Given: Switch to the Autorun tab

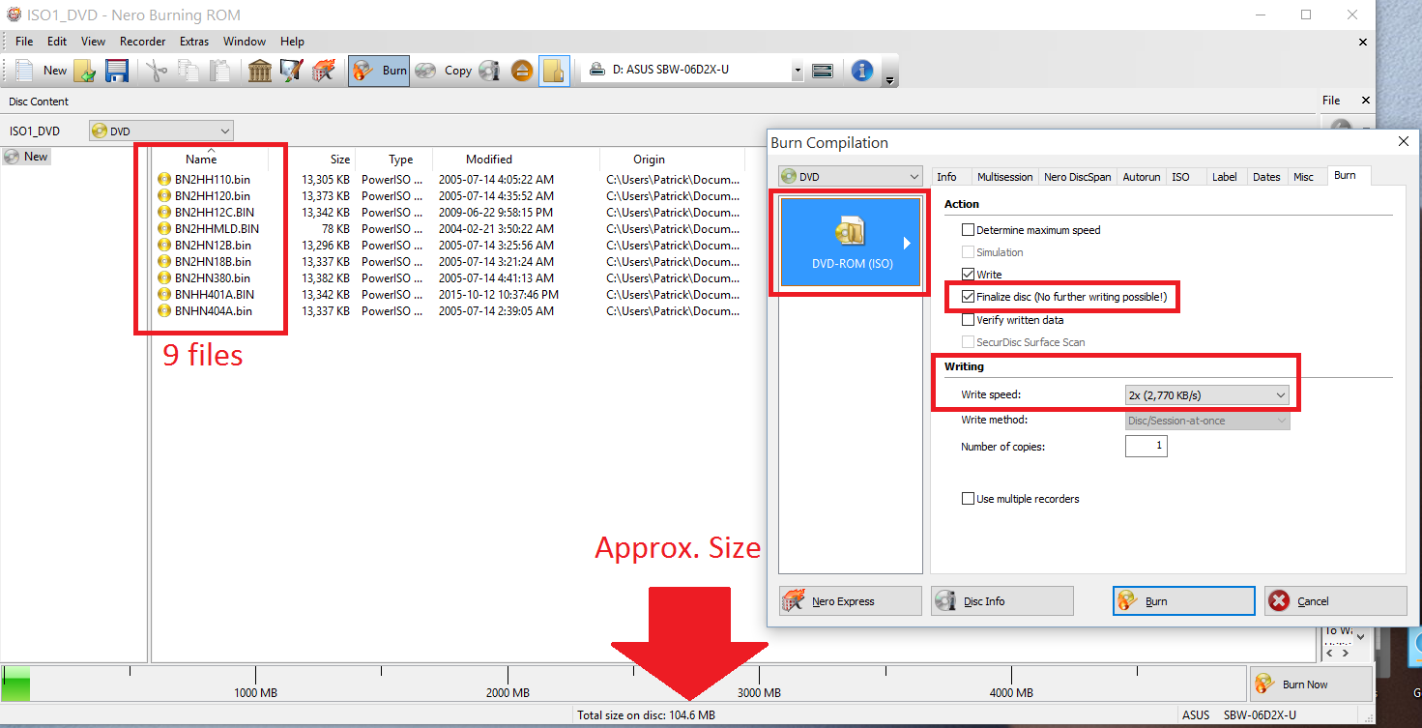Looking at the screenshot, I should pos(1141,177).
